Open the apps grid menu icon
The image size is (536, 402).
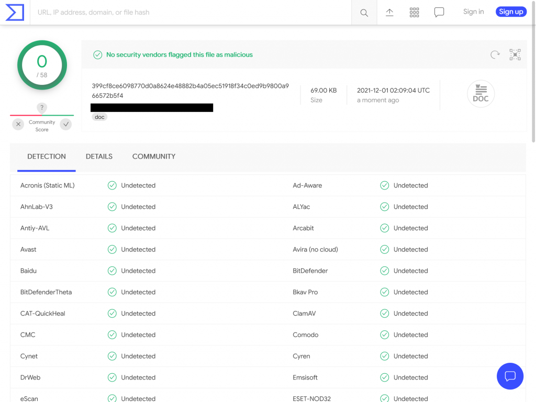pyautogui.click(x=415, y=13)
